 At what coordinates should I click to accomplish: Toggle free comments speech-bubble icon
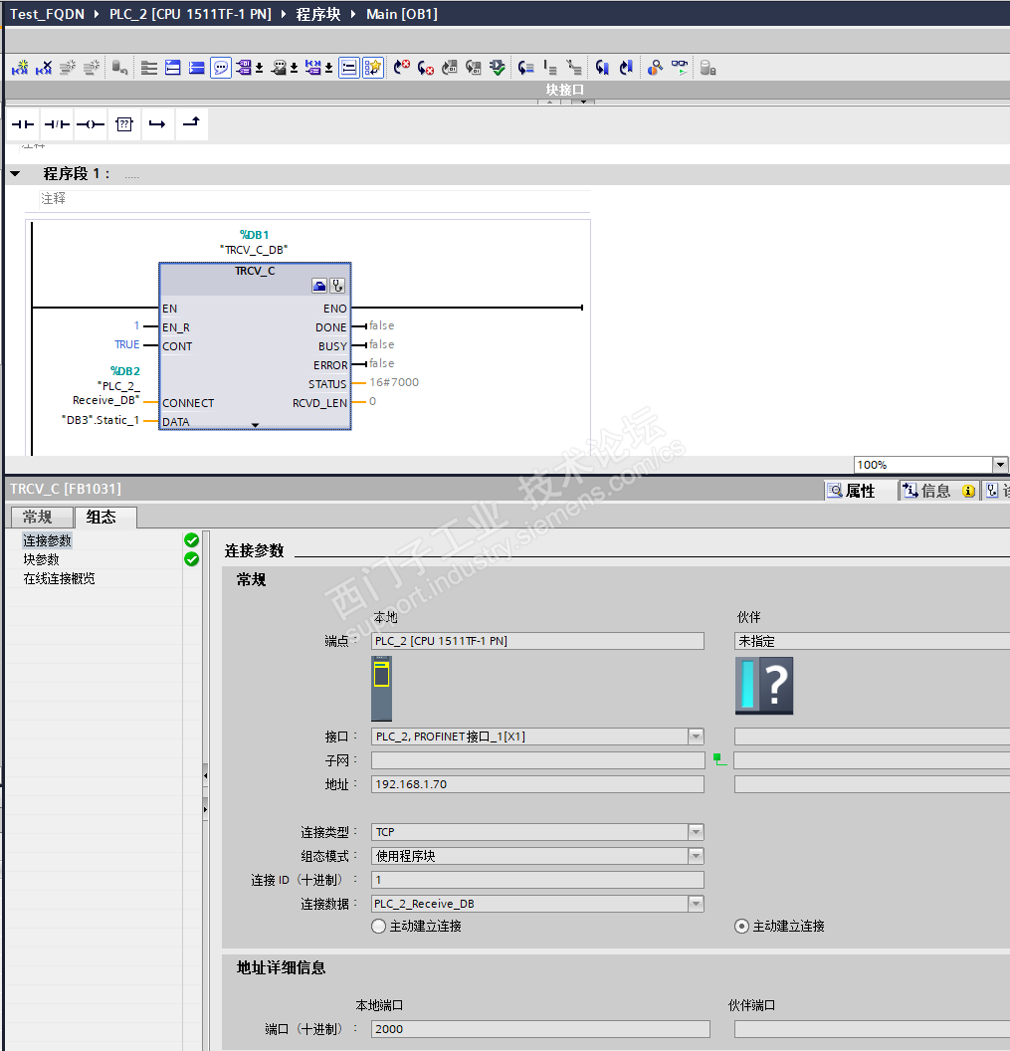221,68
